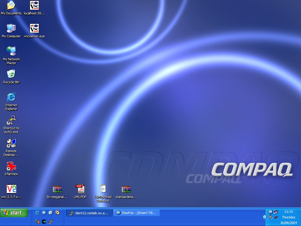Click the volume speaker tray icon
This screenshot has height=226, width=301.
(x=270, y=217)
